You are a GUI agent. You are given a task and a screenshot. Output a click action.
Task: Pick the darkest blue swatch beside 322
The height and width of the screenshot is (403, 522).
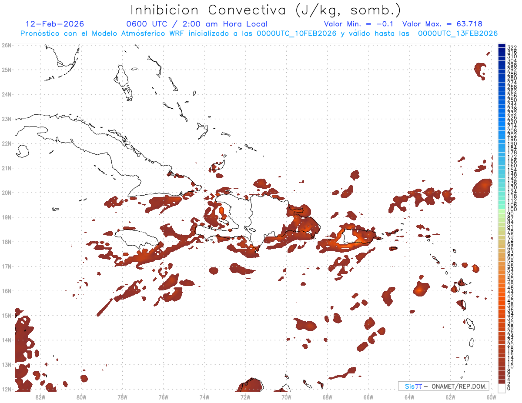(x=502, y=47)
